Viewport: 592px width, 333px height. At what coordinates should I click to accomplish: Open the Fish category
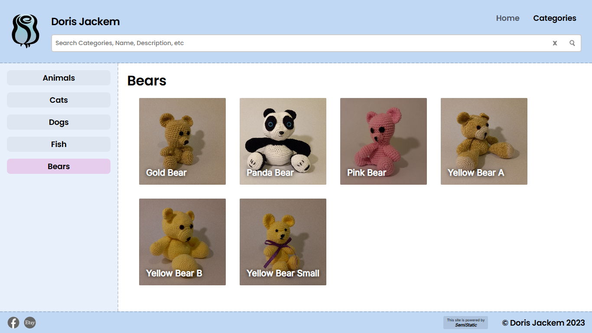pos(59,144)
